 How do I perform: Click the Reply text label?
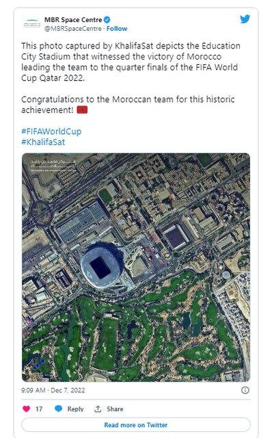pyautogui.click(x=75, y=409)
